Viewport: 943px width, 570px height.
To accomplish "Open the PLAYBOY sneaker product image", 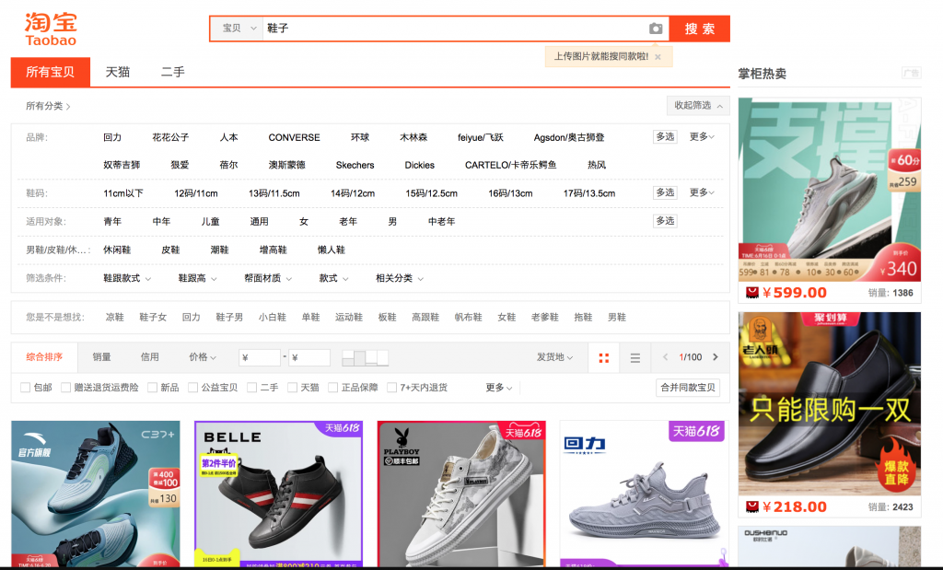I will click(x=461, y=494).
